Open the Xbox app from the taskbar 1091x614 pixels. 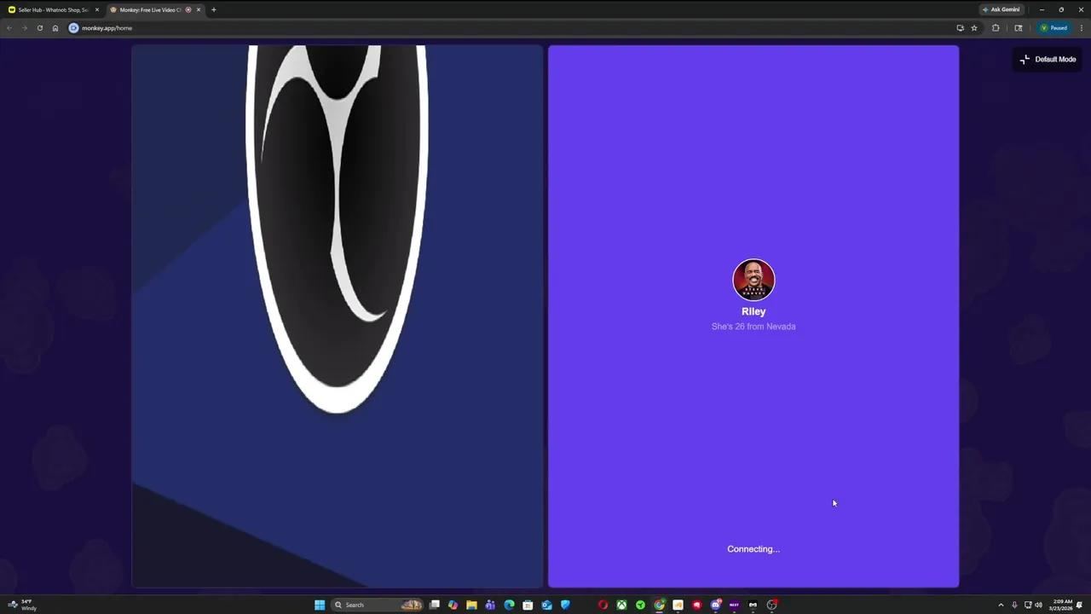click(621, 605)
